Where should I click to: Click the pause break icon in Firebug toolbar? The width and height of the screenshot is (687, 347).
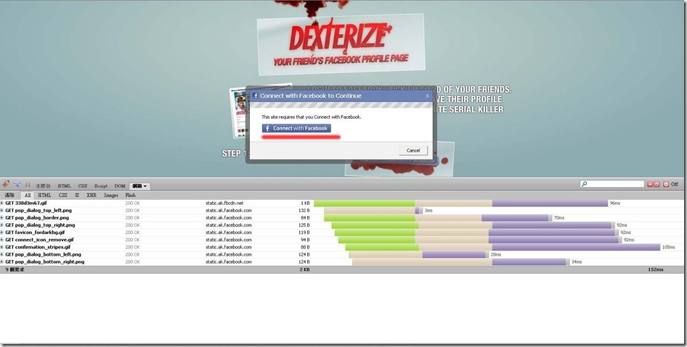(28, 185)
